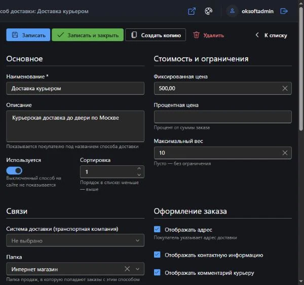
Task: Click the page vertical scrollbar
Action: click(301, 69)
